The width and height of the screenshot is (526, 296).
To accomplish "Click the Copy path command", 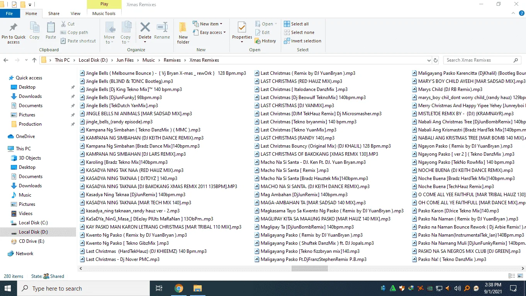I will (x=75, y=32).
